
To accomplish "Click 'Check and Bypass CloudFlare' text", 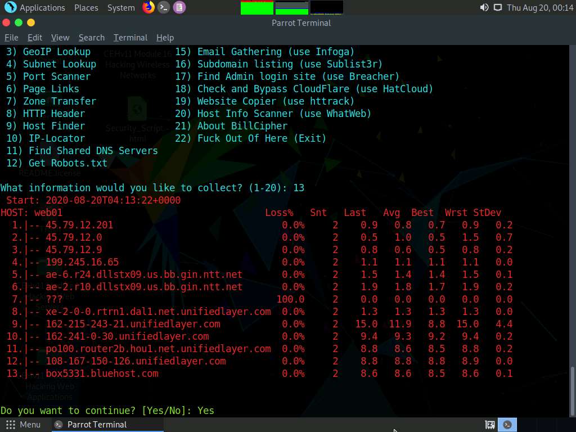I will pyautogui.click(x=273, y=89).
